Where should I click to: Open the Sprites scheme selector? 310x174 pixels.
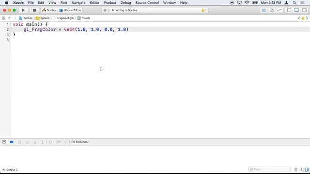(x=49, y=10)
